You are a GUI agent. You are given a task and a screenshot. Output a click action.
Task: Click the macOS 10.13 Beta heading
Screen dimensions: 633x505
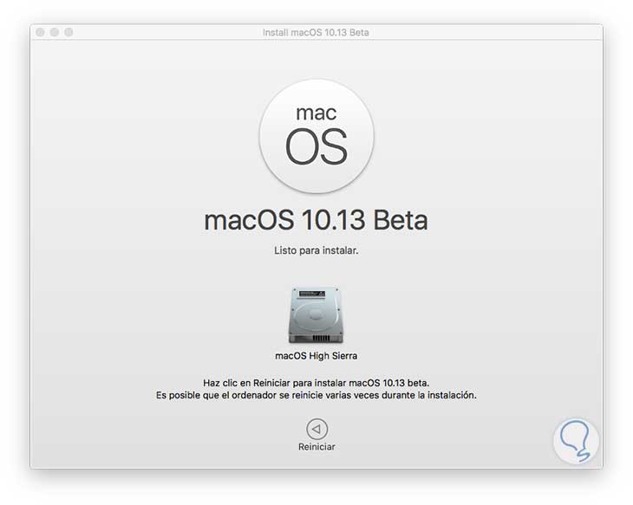[316, 220]
